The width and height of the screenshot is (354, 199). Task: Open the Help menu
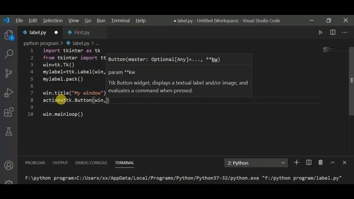click(140, 20)
